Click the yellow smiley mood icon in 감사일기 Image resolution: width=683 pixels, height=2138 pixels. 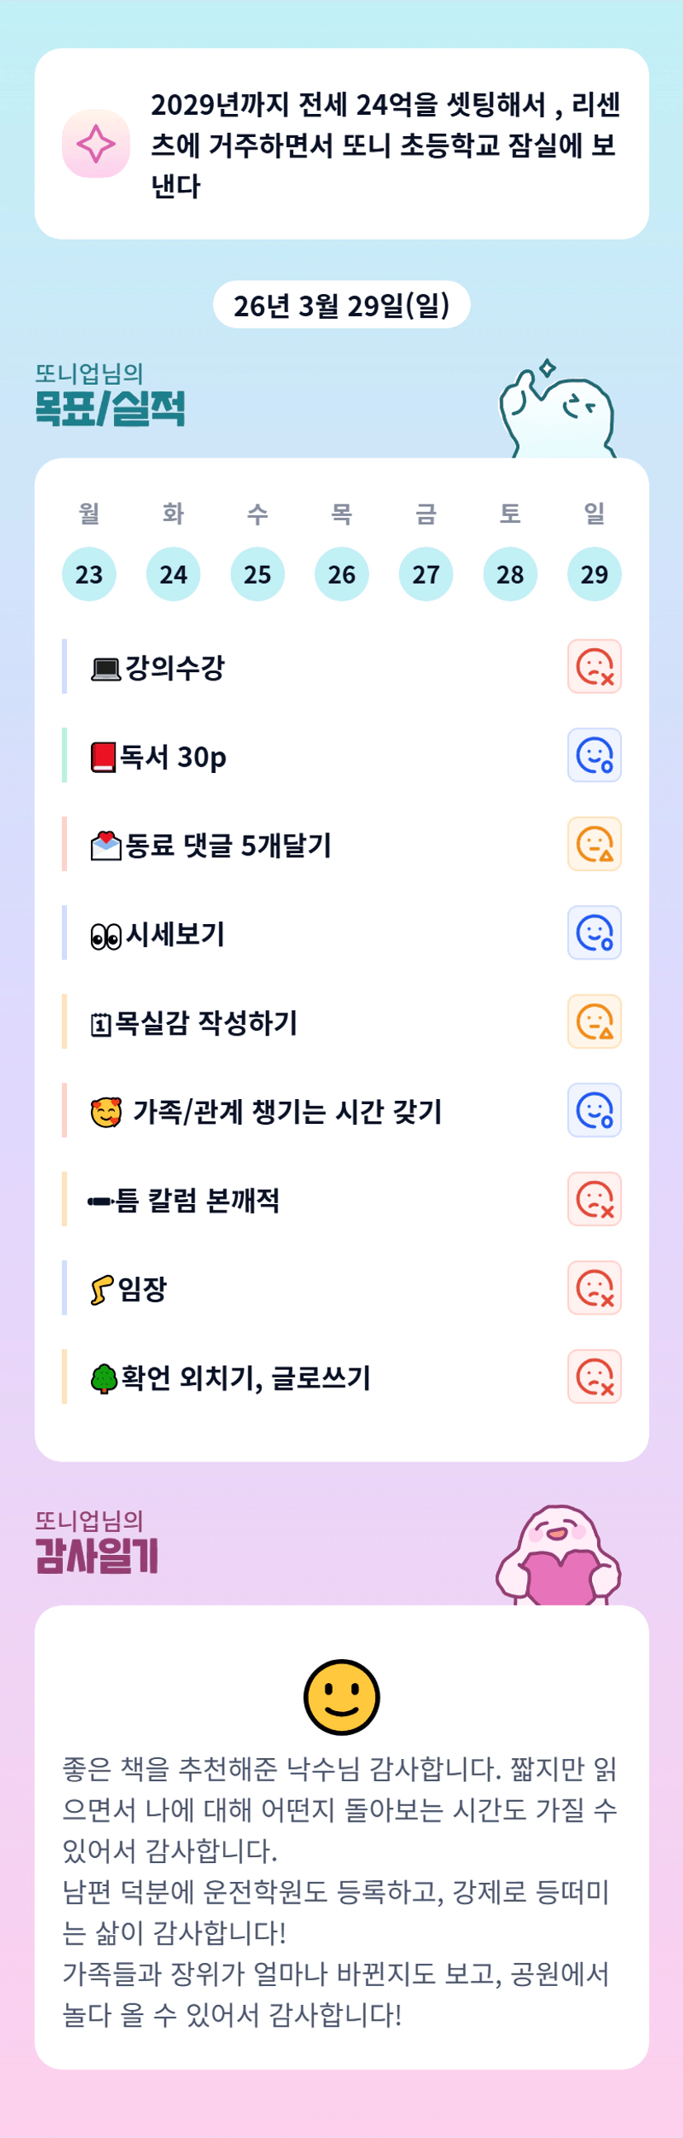tap(341, 1697)
